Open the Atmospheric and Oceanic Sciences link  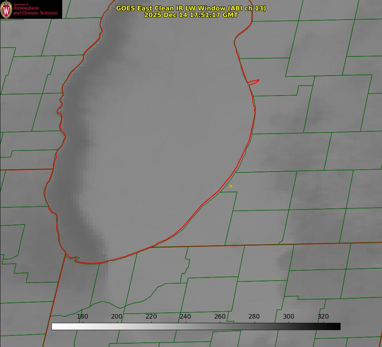tap(35, 11)
